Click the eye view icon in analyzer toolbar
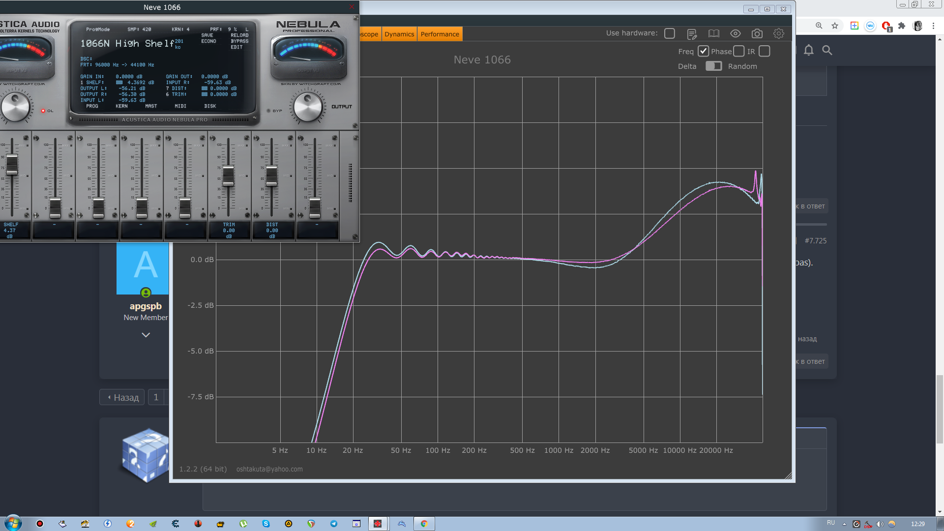 (x=736, y=33)
